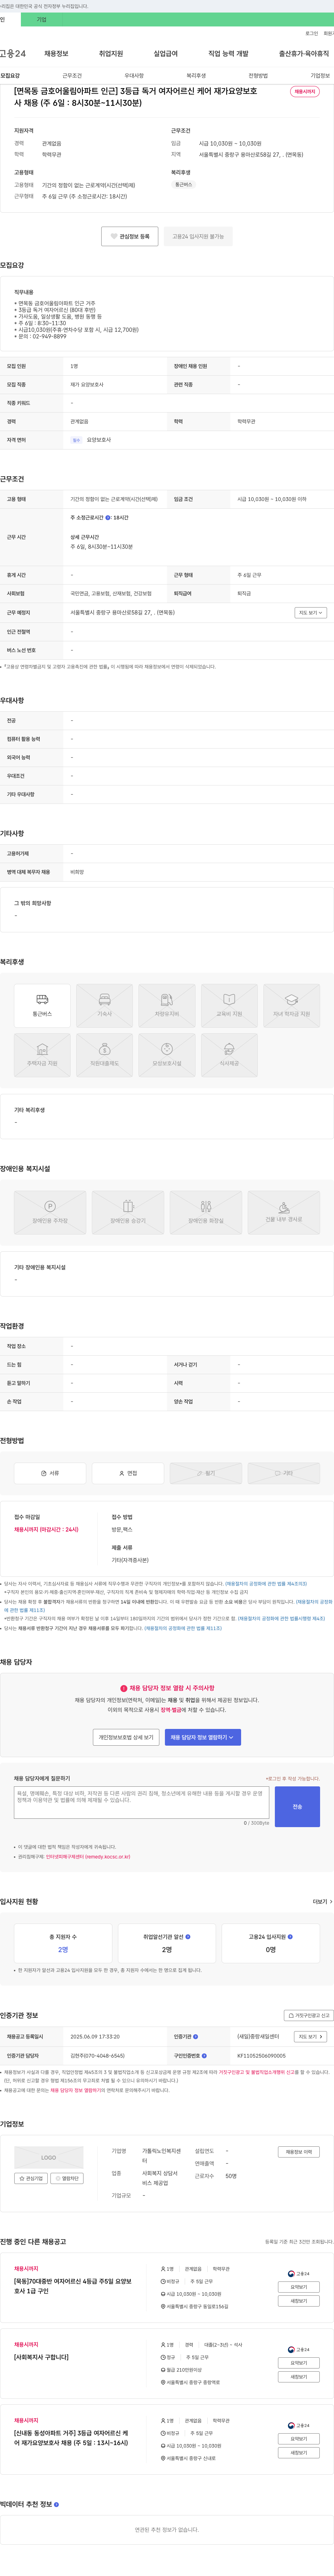Jump to the 우대사항 section tab
Viewport: 334px width, 2576px height.
tap(134, 76)
